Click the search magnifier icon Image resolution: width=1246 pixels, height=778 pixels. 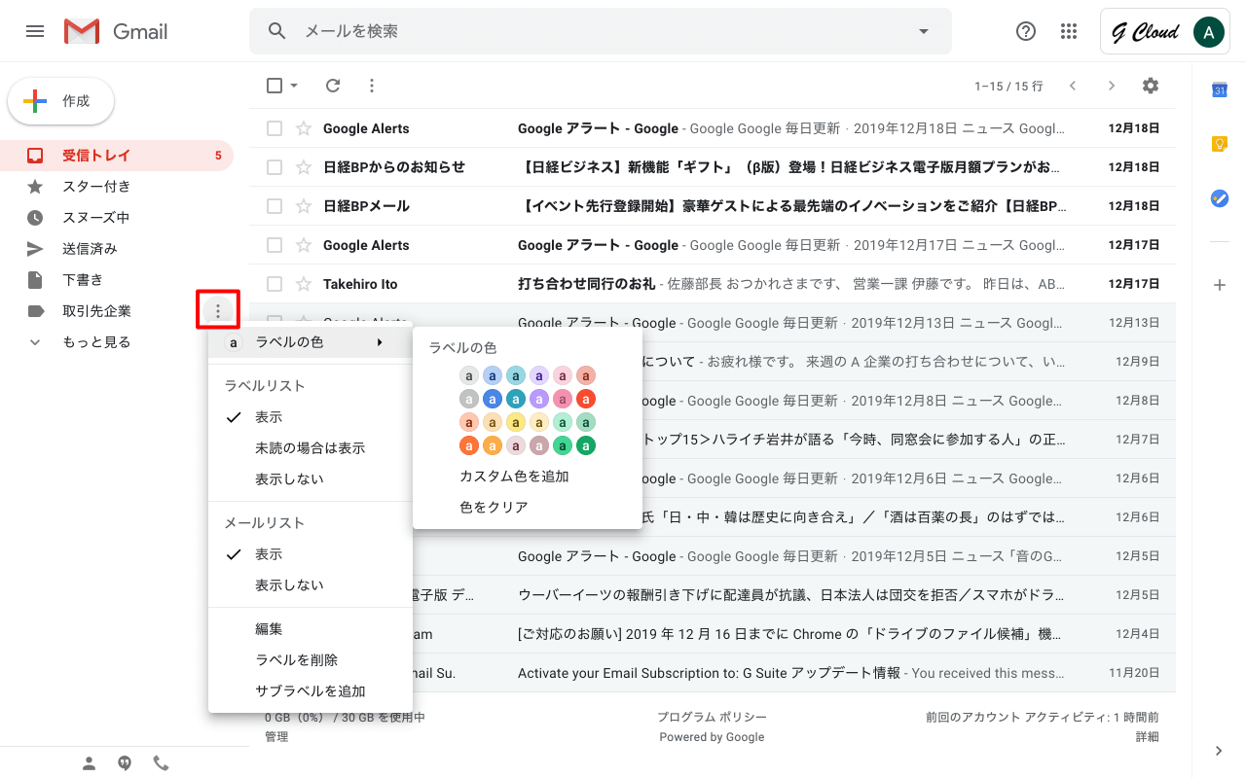[x=277, y=31]
